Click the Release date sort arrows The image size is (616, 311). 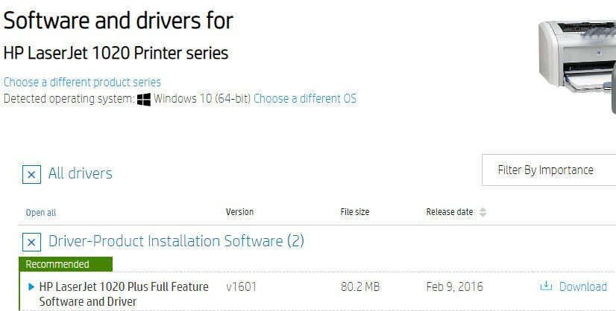tap(483, 213)
